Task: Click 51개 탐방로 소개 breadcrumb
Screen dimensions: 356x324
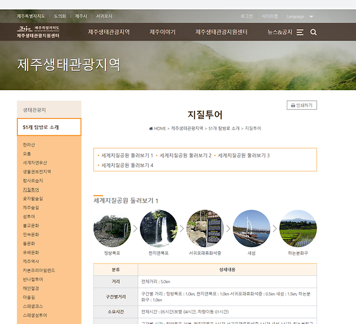Action: (x=224, y=128)
